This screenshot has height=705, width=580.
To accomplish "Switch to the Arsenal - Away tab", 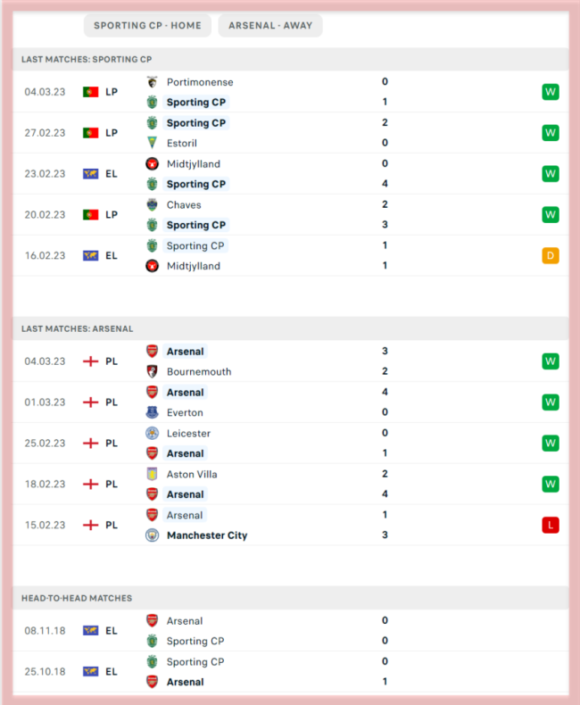I will 270,25.
